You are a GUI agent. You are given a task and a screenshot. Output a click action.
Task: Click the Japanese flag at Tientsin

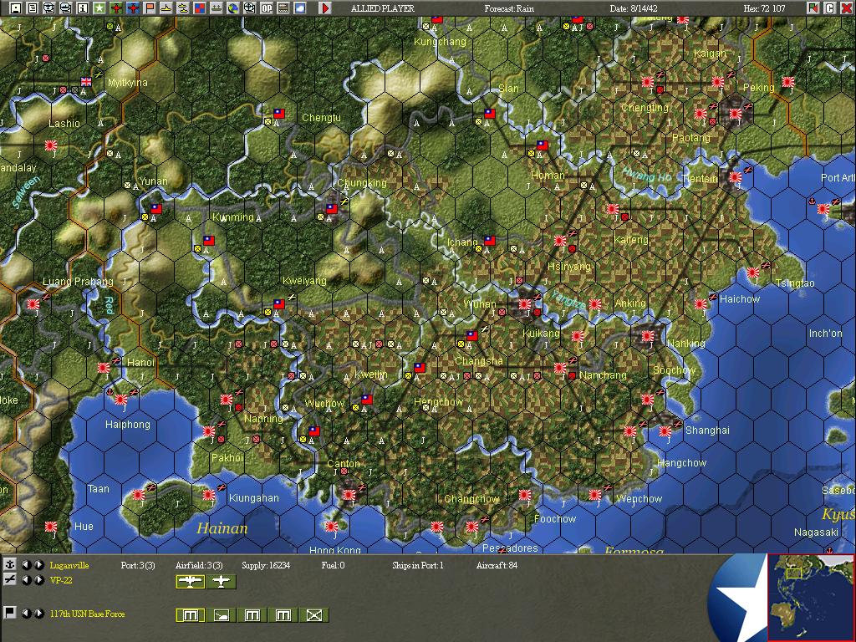pyautogui.click(x=736, y=177)
